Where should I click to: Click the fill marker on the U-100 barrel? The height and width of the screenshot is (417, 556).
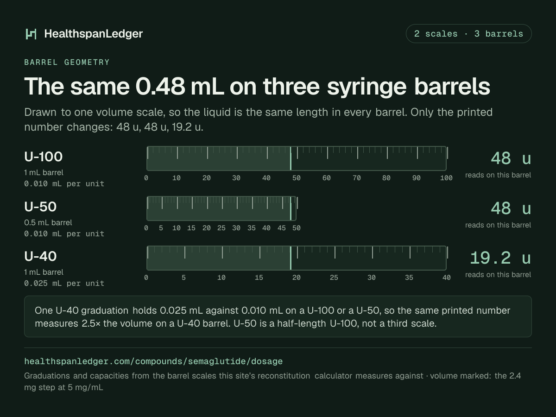click(291, 158)
